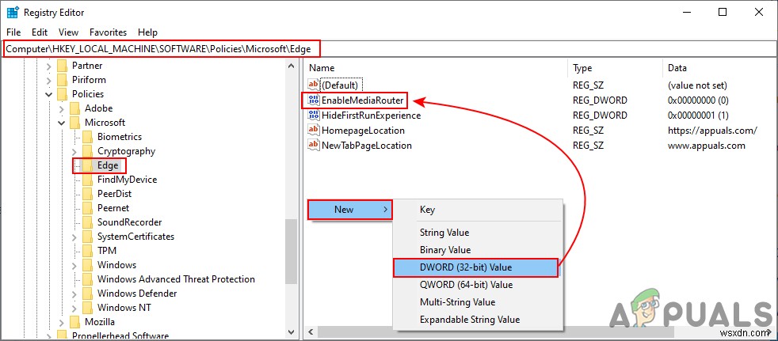
Task: Click the Edge folder icon
Action: pos(87,165)
